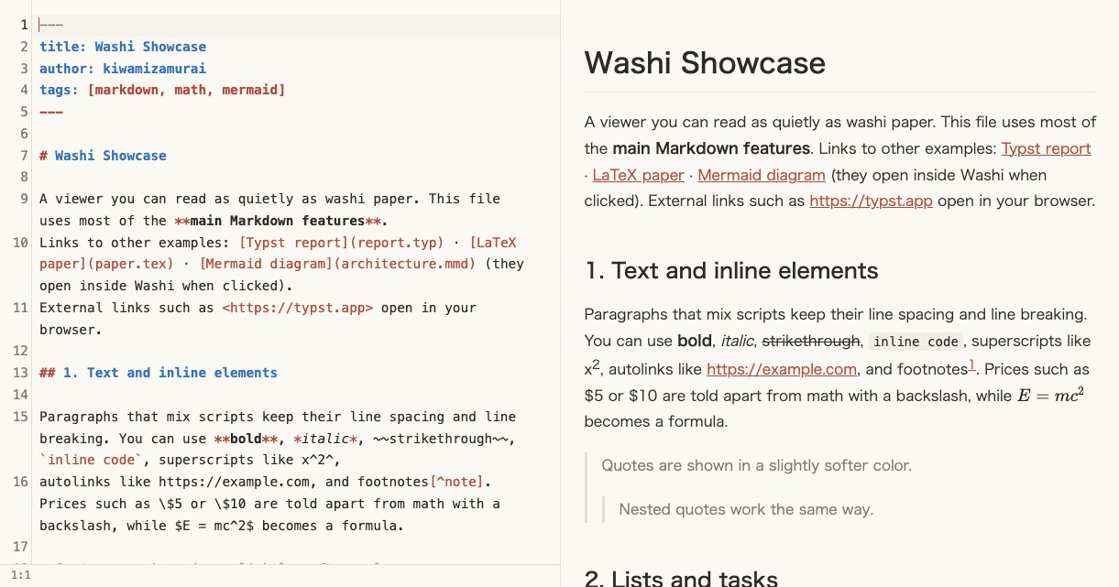Click the '## 1. Text and inline elements' source line
The height and width of the screenshot is (587, 1119).
click(x=159, y=373)
